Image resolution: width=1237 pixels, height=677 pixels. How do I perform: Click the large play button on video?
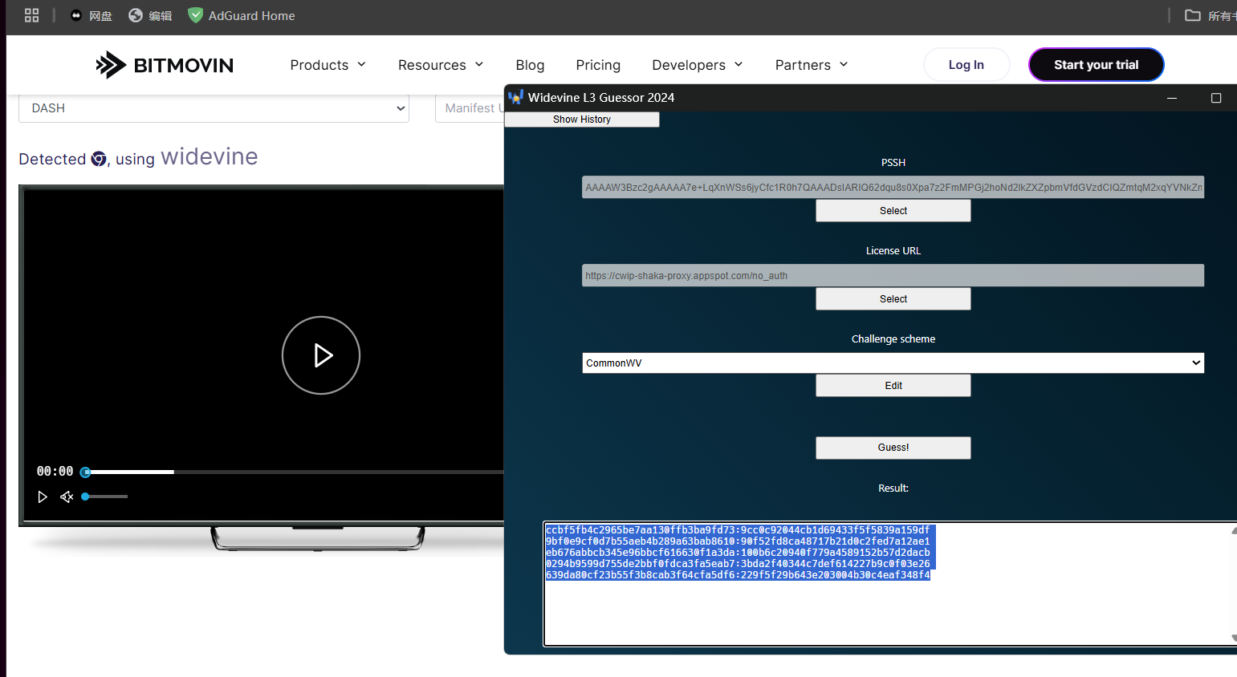click(x=321, y=355)
